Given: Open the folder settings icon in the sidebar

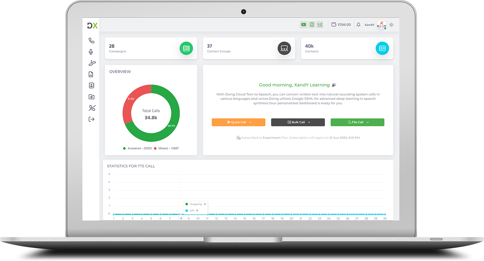Looking at the screenshot, I should tap(92, 97).
